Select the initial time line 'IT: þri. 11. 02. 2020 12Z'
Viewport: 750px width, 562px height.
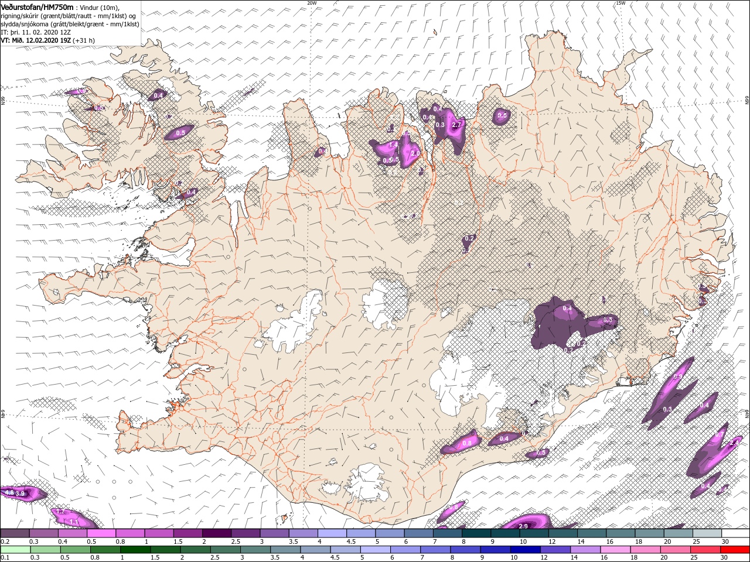(x=36, y=32)
